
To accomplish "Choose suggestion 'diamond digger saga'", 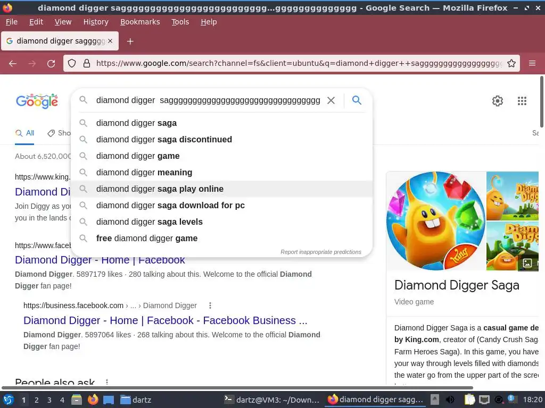I will coord(221,123).
